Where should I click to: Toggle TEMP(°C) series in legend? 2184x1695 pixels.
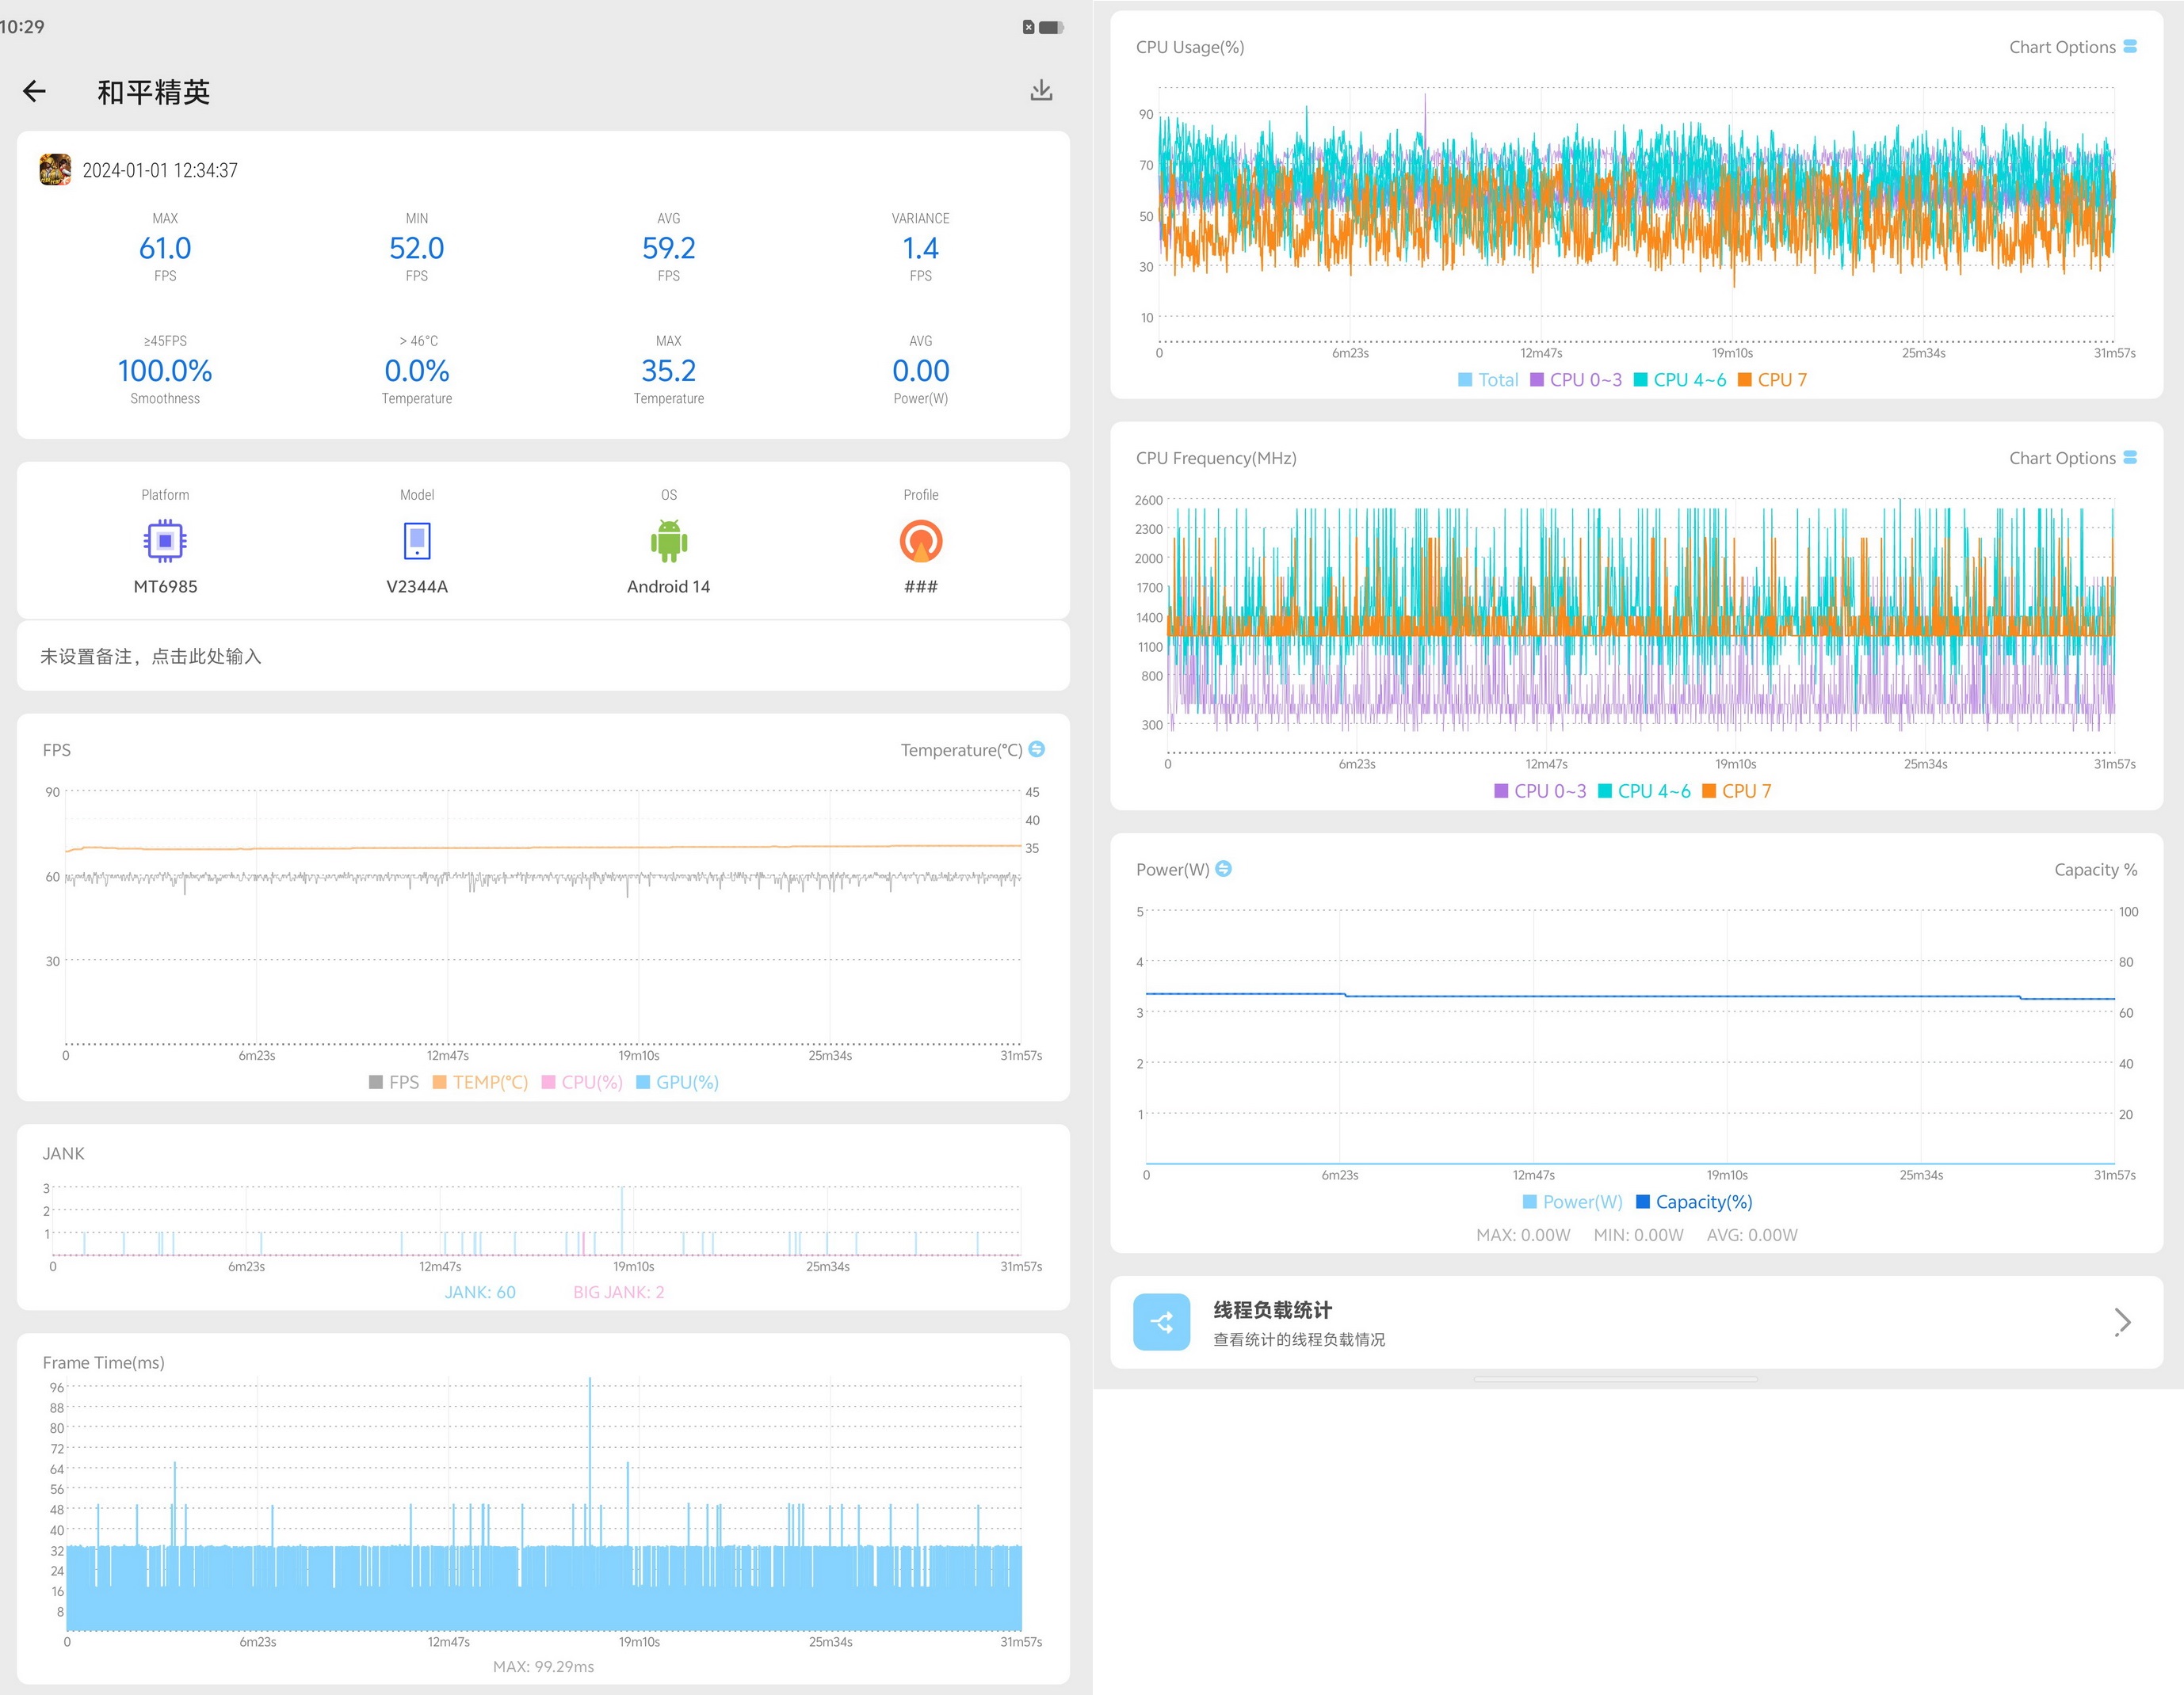coord(480,1083)
